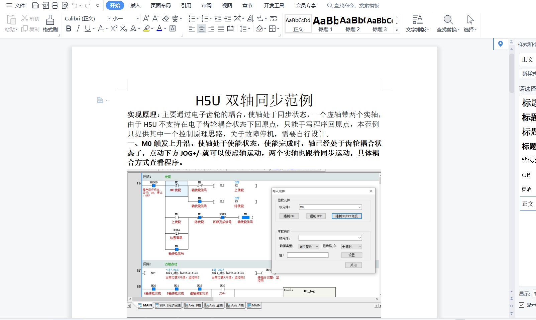Uncheck the 显示 checkbox at bottom of styles pane

[x=522, y=305]
